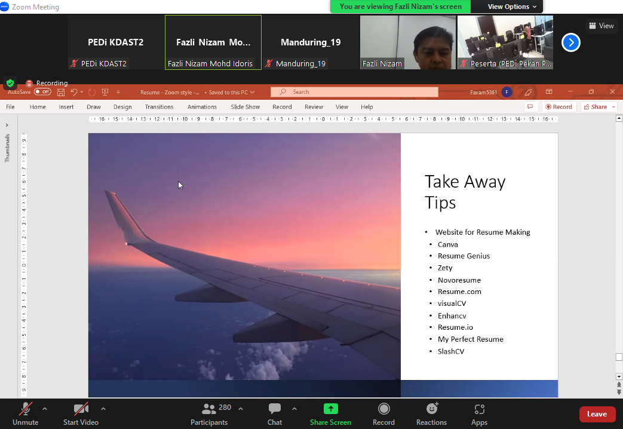623x429 pixels.
Task: Open the Transitions ribbon tab
Action: 159,107
